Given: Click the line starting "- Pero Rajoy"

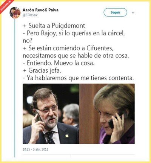Looking at the screenshot, I should pyautogui.click(x=74, y=34).
